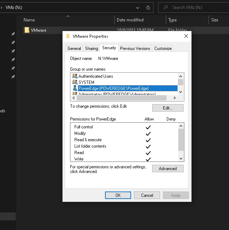Confirm with the OK button
The width and height of the screenshot is (229, 230).
(118, 195)
